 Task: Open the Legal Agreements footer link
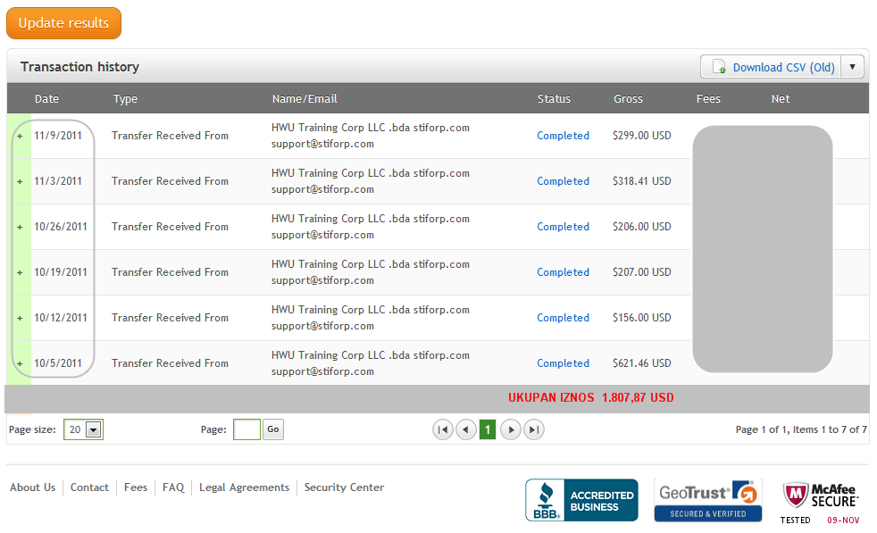(x=244, y=487)
